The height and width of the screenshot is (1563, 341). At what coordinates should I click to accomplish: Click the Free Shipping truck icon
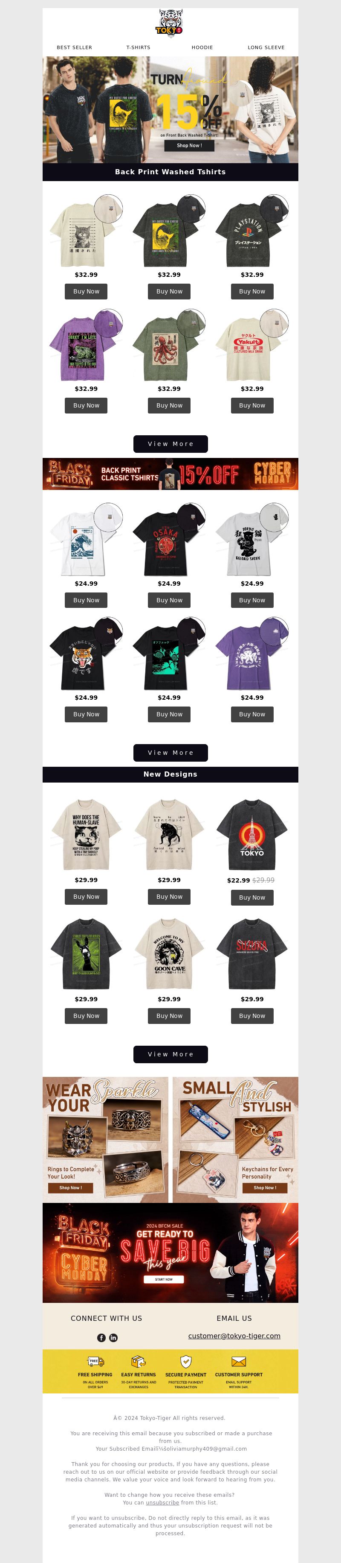pyautogui.click(x=95, y=1362)
